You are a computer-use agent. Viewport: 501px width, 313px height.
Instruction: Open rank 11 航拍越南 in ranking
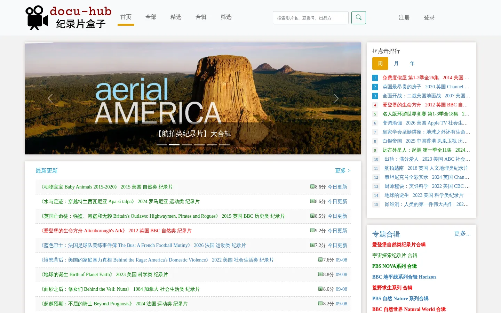[x=426, y=168]
